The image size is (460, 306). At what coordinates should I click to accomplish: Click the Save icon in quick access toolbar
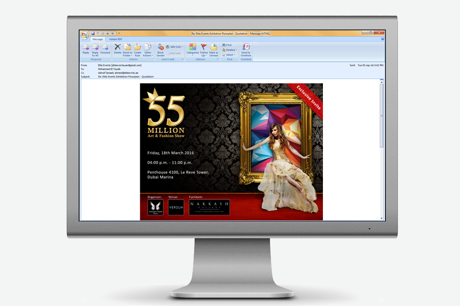[x=93, y=34]
